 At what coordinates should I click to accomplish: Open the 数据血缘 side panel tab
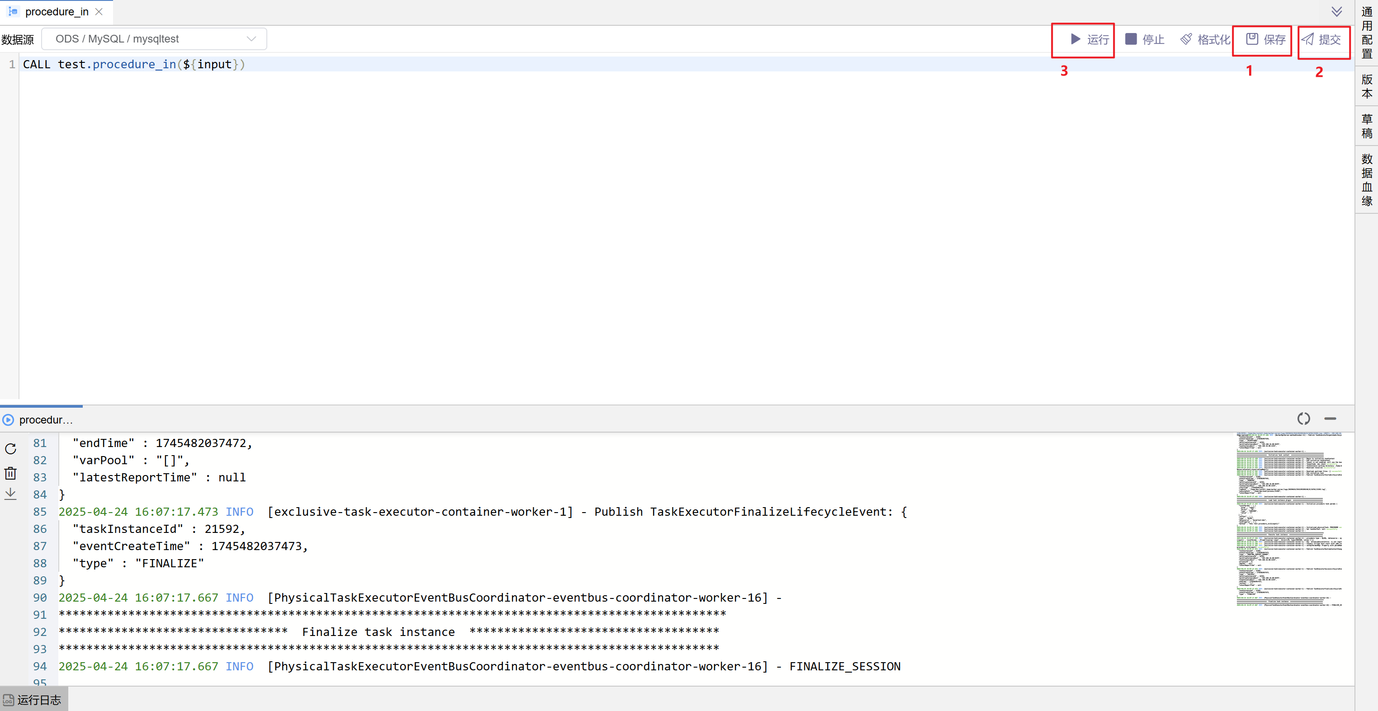pyautogui.click(x=1367, y=180)
